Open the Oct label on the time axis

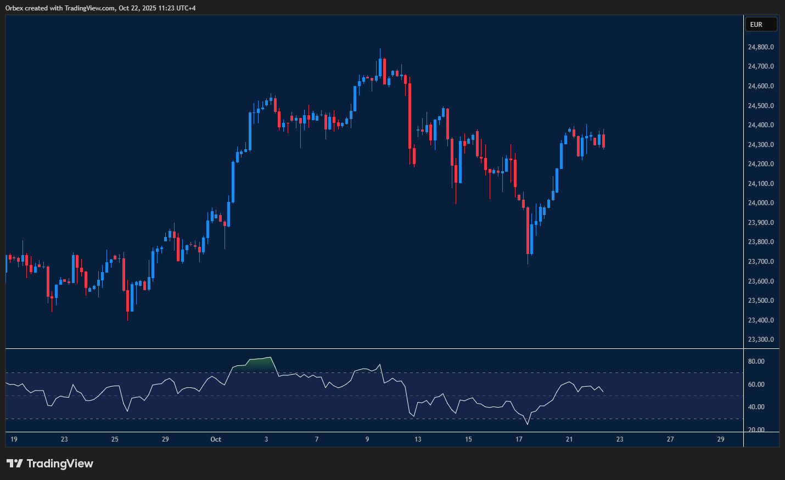click(x=215, y=439)
